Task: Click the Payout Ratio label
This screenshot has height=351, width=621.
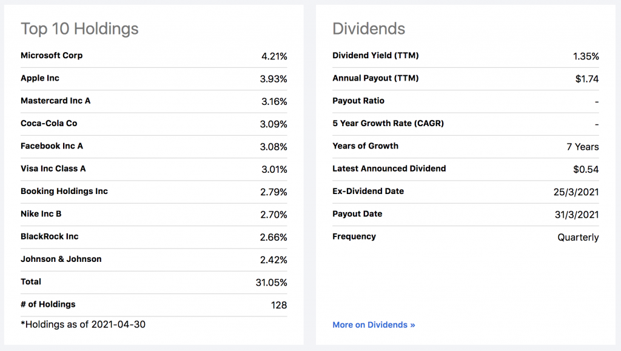Action: click(358, 101)
